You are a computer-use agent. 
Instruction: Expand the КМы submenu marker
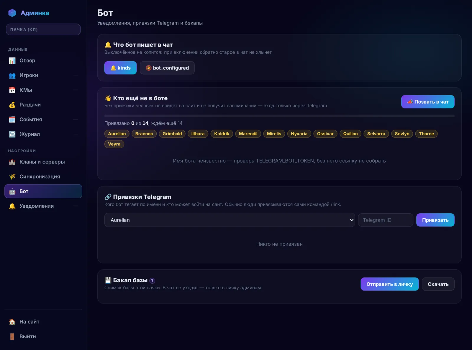point(76,90)
